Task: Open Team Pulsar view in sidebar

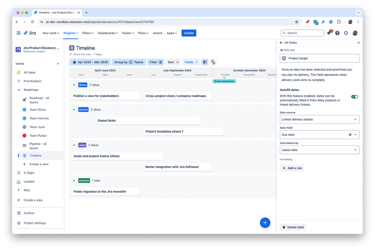Action: point(38,136)
